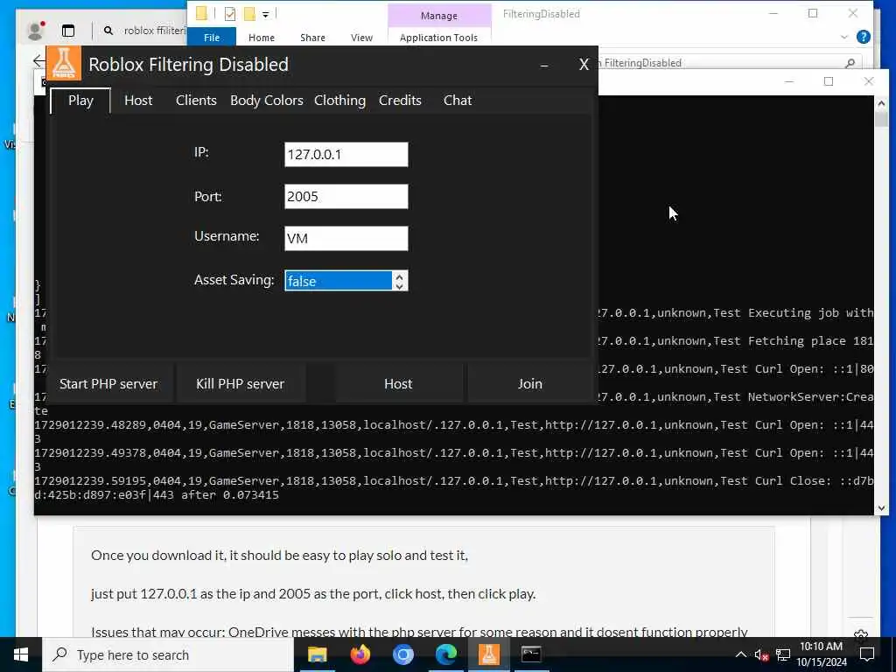
Task: Click console scrollbar down arrow
Action: 881,508
